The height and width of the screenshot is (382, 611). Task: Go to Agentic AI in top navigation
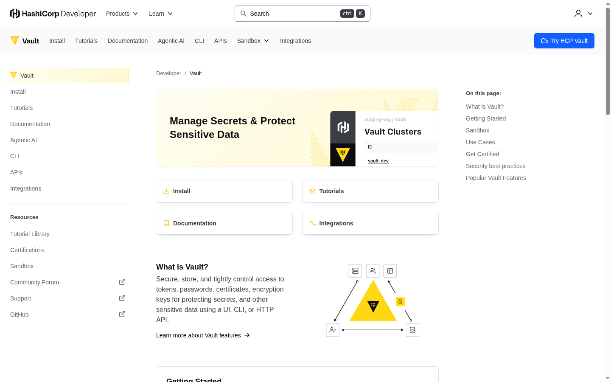tap(171, 41)
